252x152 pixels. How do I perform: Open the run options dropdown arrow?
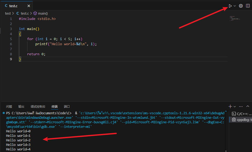pyautogui.click(x=235, y=6)
